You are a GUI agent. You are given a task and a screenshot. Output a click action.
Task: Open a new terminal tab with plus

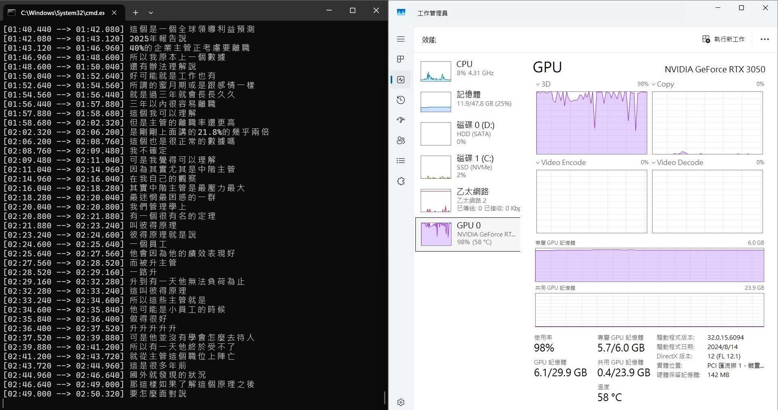(x=136, y=13)
